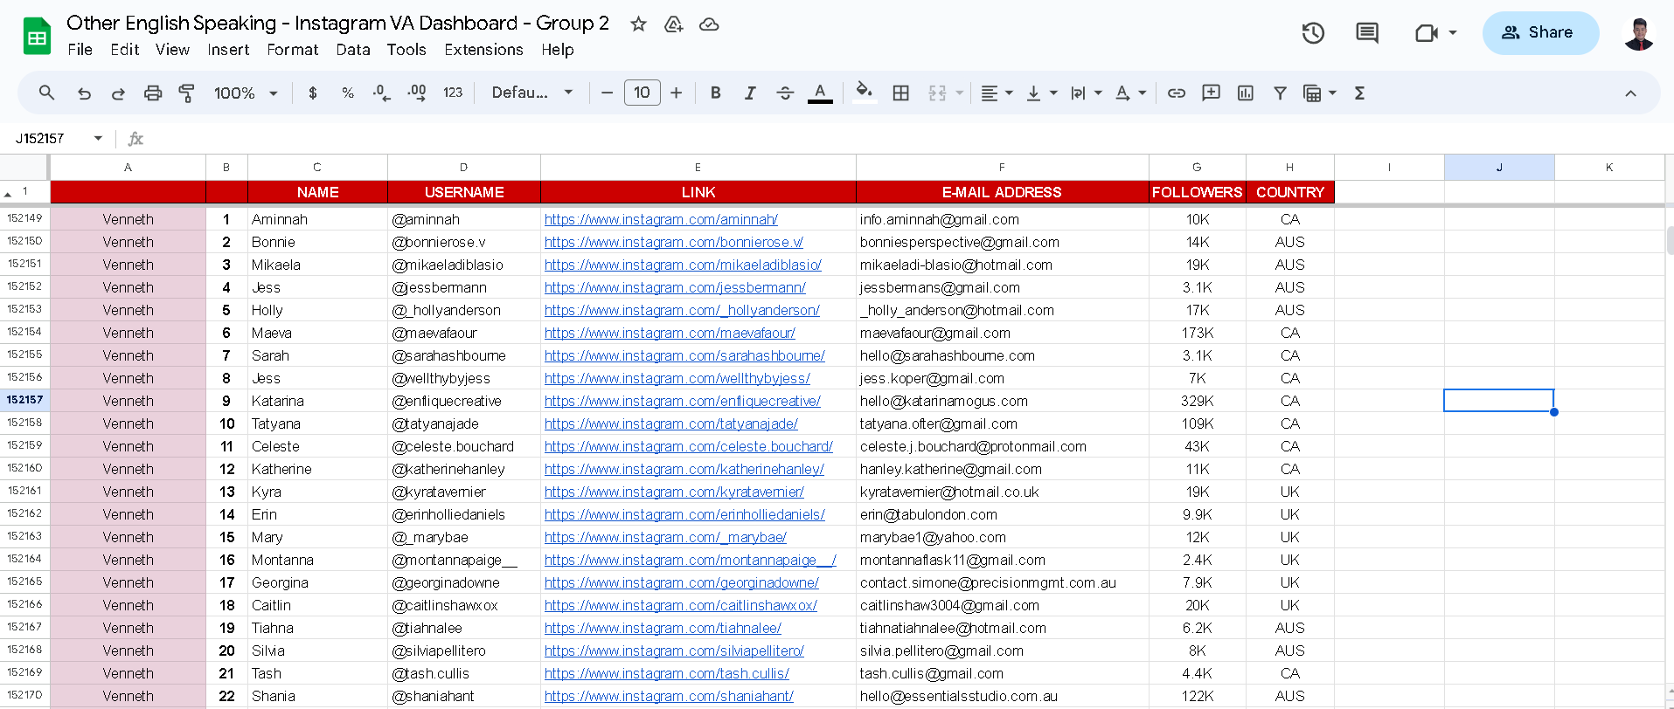Select the follower count 329K cell
Image resolution: width=1674 pixels, height=709 pixels.
coord(1197,401)
